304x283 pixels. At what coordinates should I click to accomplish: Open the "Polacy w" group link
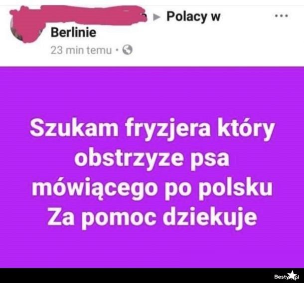coord(193,16)
